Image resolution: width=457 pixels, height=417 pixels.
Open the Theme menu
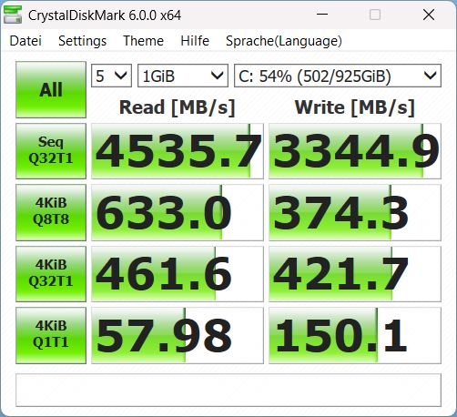click(143, 41)
